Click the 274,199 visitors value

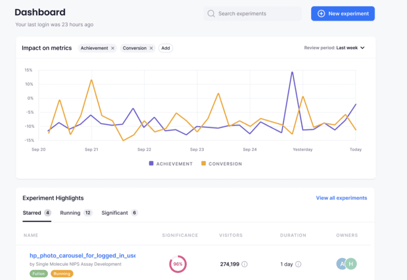(230, 264)
